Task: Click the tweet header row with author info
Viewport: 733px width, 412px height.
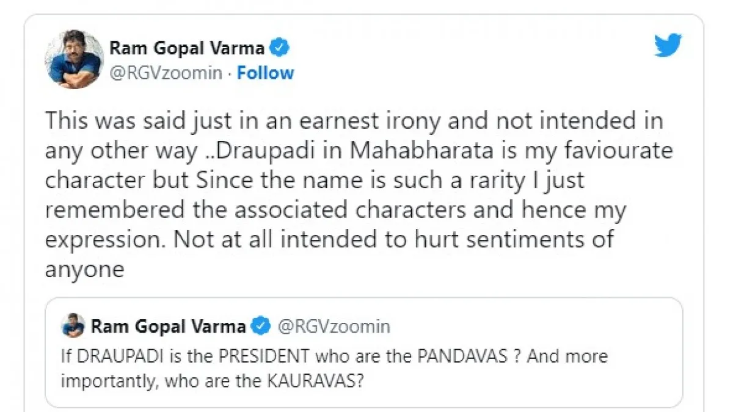Action: pos(183,59)
